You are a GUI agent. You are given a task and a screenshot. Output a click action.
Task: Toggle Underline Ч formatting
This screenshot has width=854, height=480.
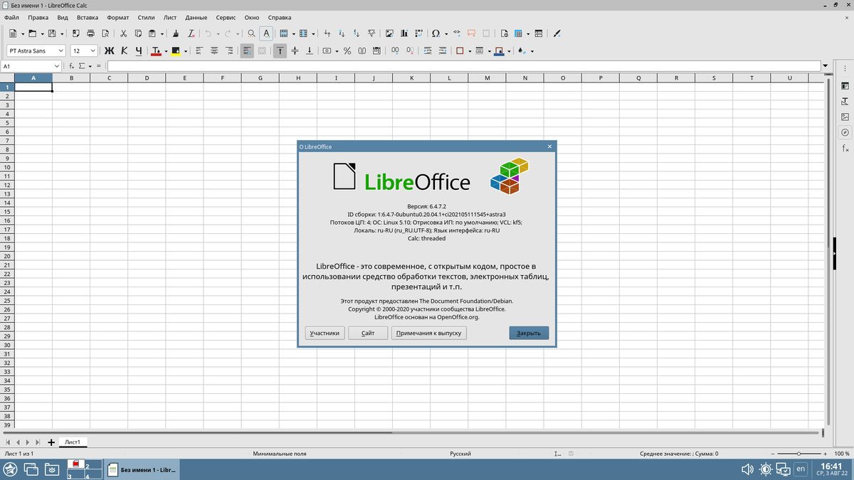point(139,50)
